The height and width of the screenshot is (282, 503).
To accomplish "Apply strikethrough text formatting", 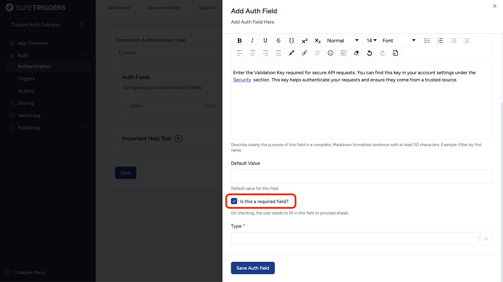I will coord(278,41).
